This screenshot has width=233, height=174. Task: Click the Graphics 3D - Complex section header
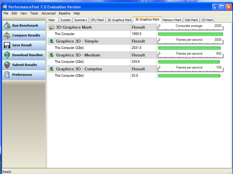pos(89,69)
